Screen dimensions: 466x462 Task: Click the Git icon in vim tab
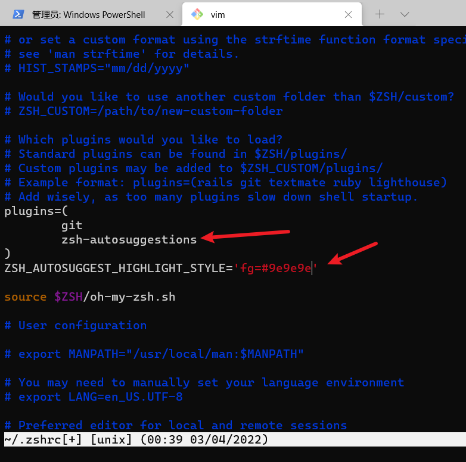click(197, 14)
